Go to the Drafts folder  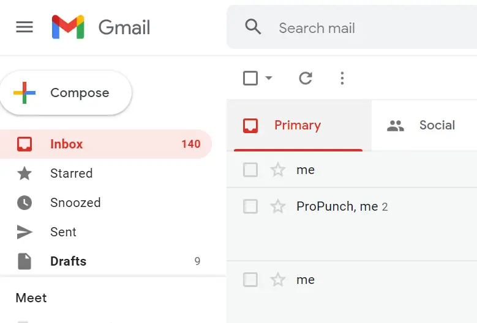click(68, 261)
